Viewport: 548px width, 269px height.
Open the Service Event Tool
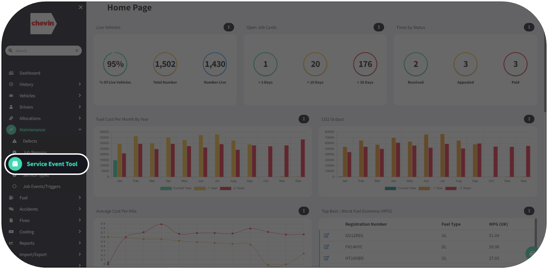pos(52,164)
